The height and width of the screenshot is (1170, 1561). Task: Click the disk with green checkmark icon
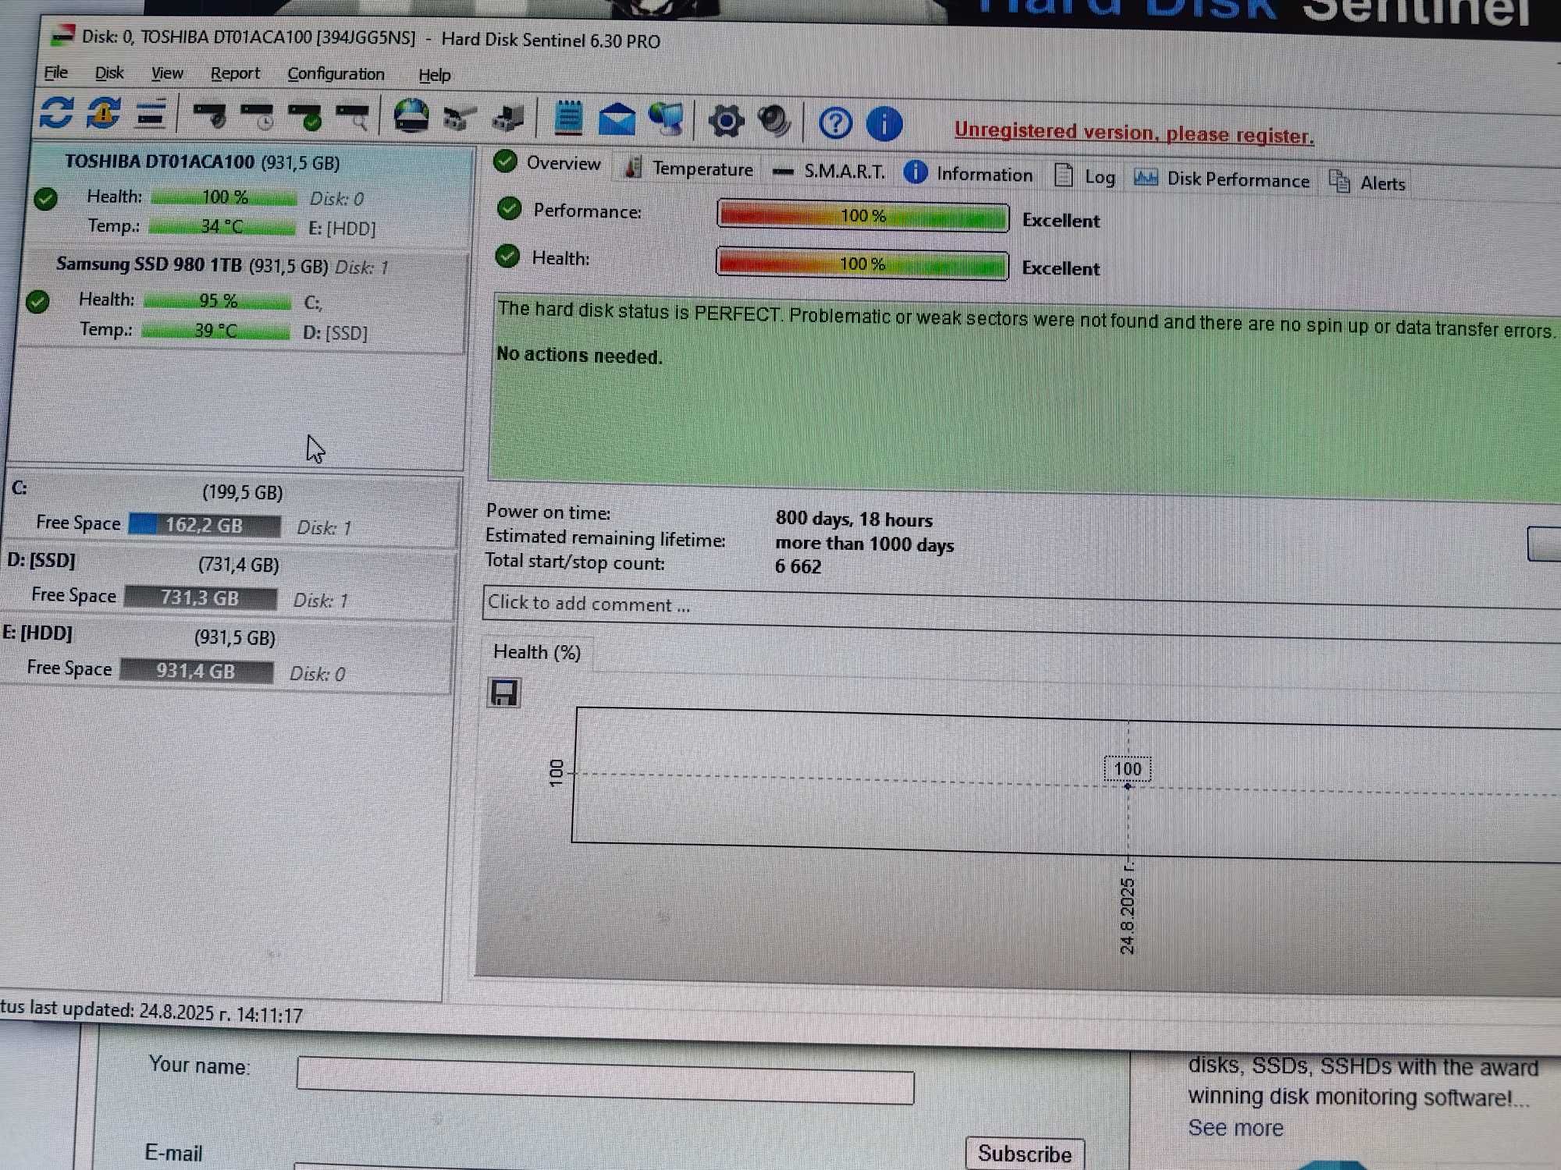(305, 118)
